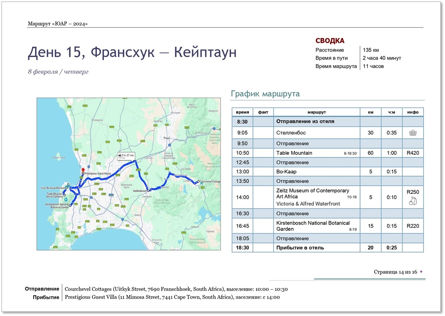The height and width of the screenshot is (316, 445).
Task: Click the 60 km cell
Action: pyautogui.click(x=370, y=153)
